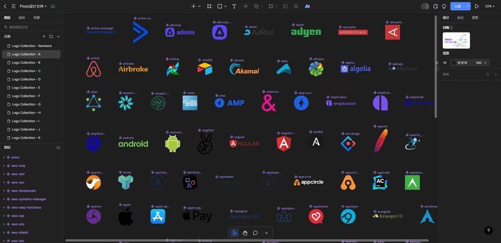This screenshot has width=501, height=243.
Task: Switch to the Prototype tab in right panel
Action: pos(475,18)
